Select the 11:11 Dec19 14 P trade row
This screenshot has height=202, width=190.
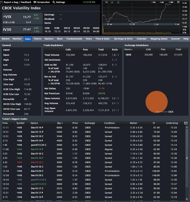[x=93, y=128]
